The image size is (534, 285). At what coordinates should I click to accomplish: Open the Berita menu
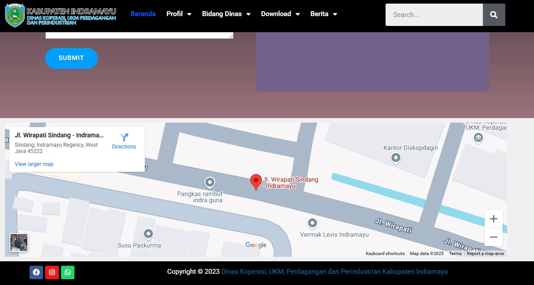[324, 14]
